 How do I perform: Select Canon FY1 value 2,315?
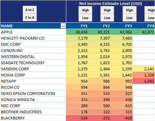(77, 50)
